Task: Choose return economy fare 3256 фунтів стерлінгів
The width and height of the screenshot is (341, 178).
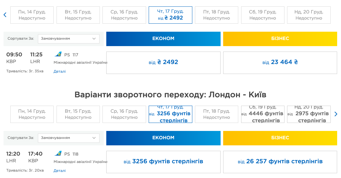Action: (x=163, y=162)
